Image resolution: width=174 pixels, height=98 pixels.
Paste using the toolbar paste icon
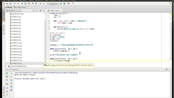coord(29,4)
